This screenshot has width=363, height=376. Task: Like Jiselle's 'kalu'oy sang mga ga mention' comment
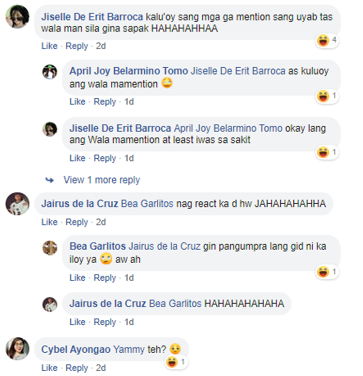pyautogui.click(x=49, y=46)
